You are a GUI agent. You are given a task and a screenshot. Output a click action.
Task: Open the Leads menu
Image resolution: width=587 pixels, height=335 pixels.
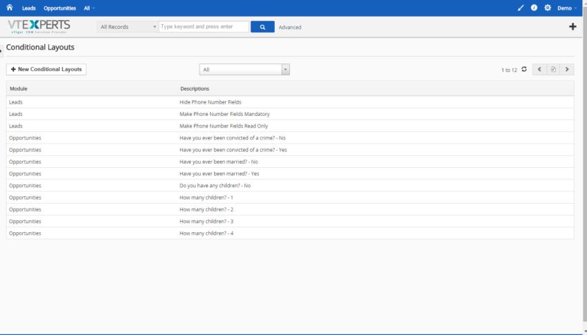tap(29, 8)
